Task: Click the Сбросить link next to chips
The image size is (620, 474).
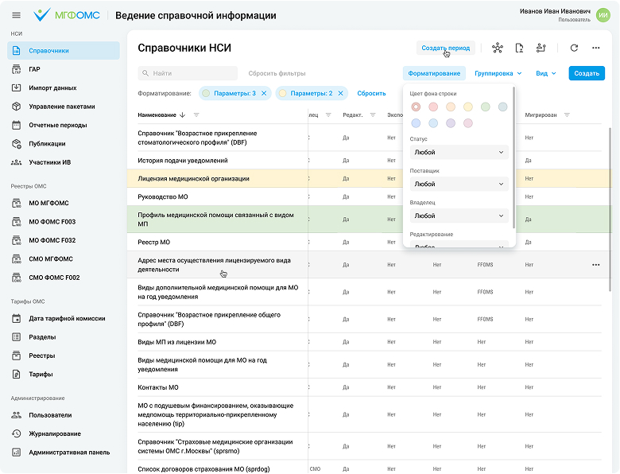Action: tap(371, 93)
